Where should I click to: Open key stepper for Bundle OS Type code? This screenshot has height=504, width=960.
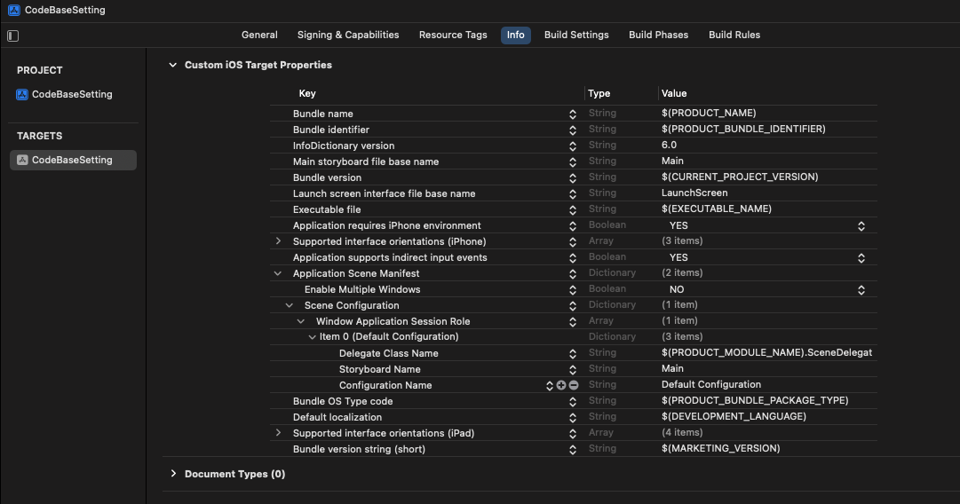(x=573, y=401)
